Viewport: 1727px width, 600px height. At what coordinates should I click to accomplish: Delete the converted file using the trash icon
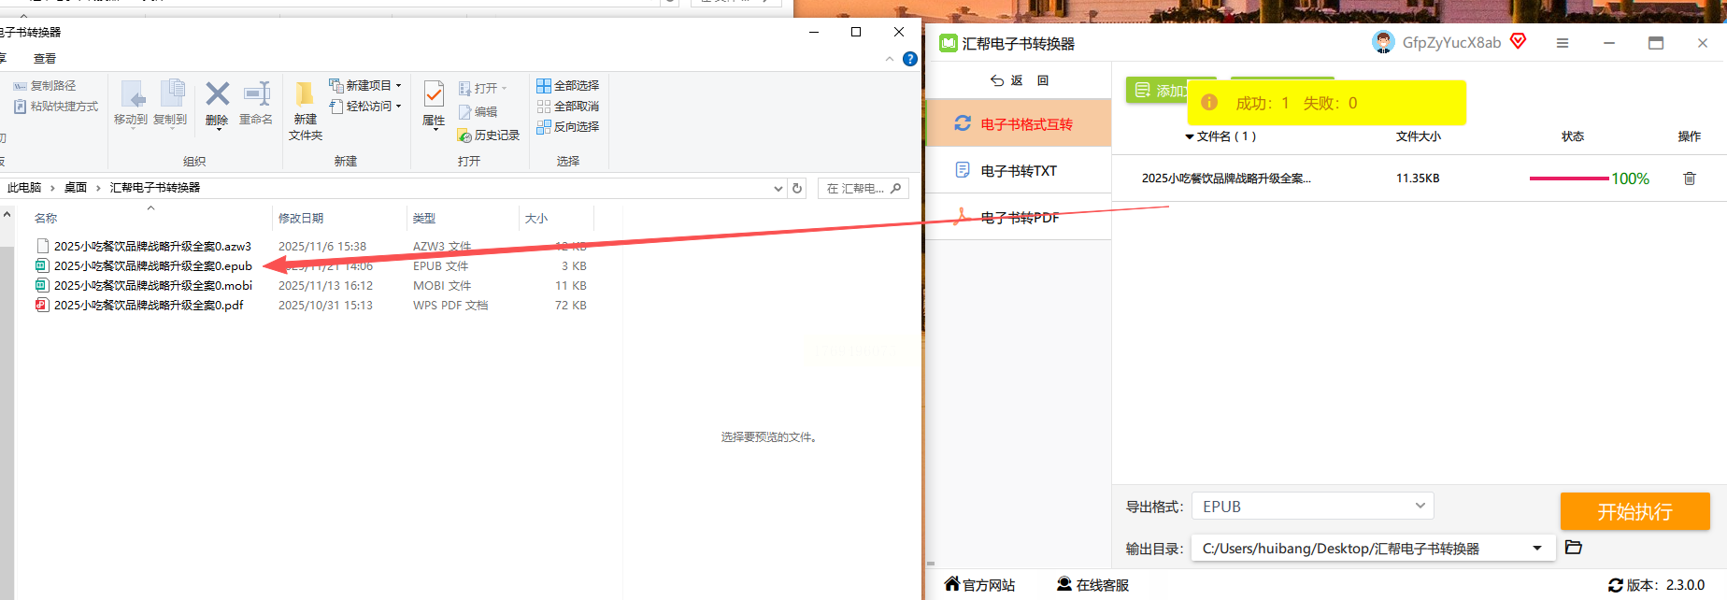click(x=1690, y=179)
